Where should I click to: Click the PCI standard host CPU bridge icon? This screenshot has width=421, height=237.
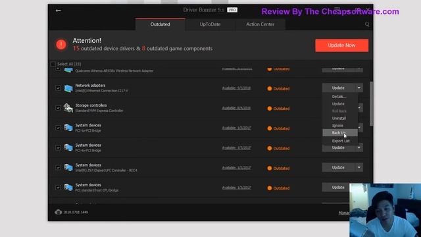pos(68,187)
